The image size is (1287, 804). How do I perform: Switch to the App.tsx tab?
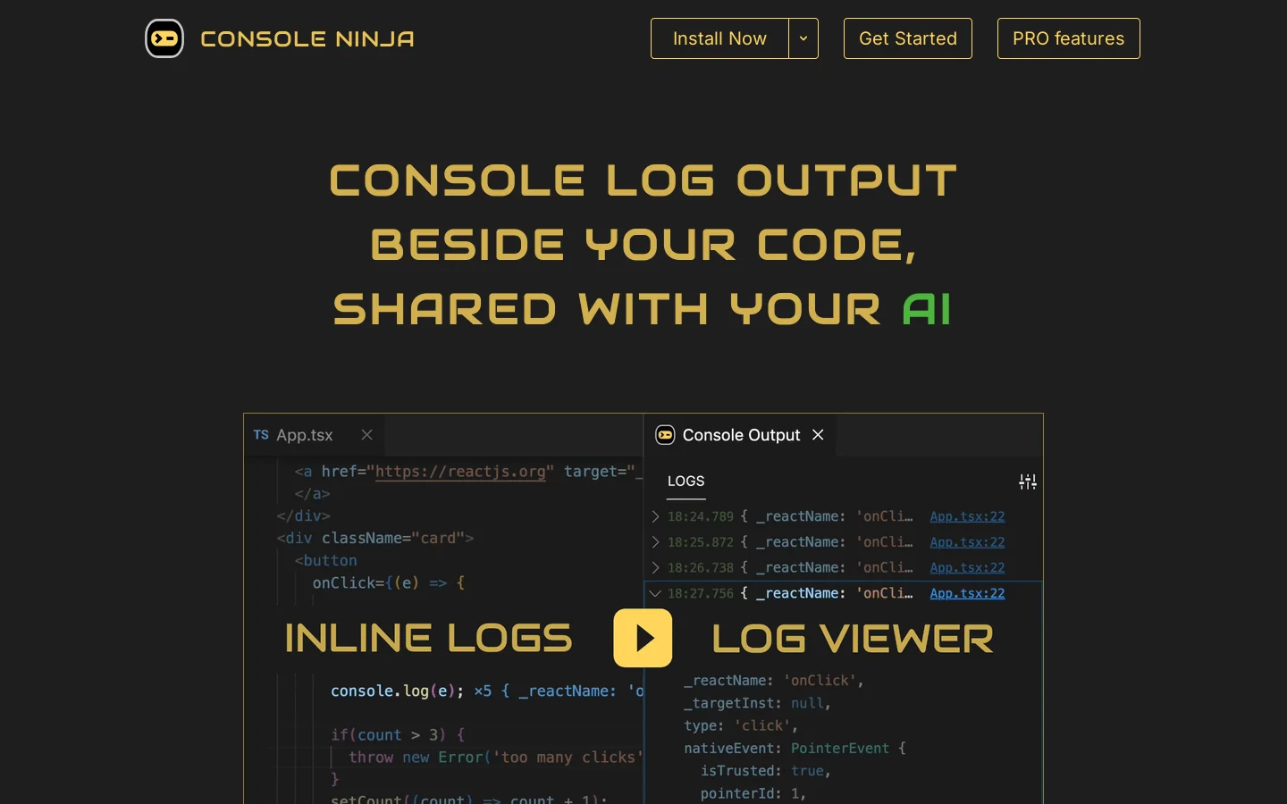(x=304, y=435)
